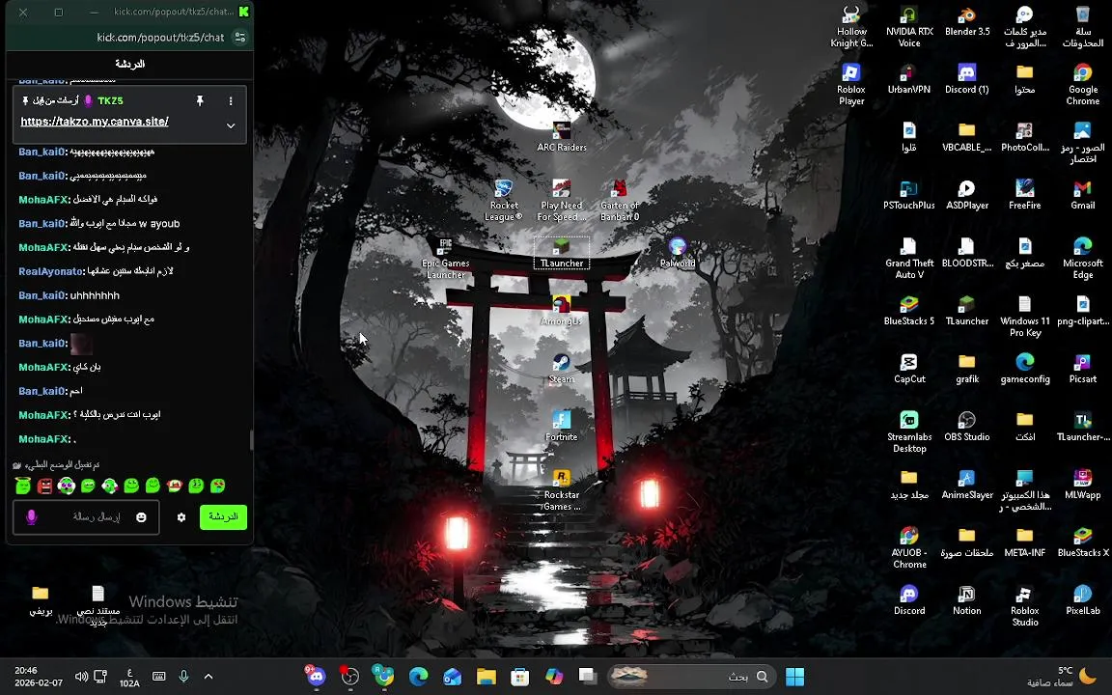Open Discord (1) desktop icon
Screen dimensions: 1112x695
point(966,79)
